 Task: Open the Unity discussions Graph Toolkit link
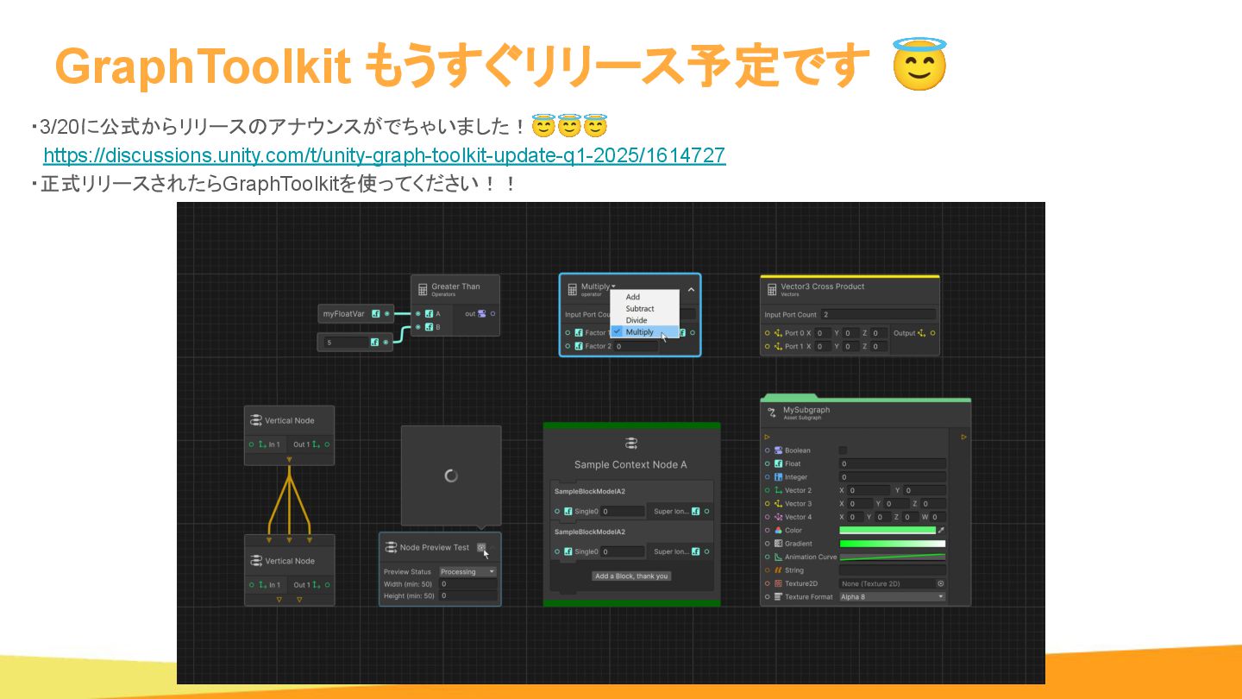(x=384, y=155)
